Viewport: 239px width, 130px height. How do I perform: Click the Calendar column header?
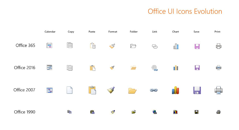pos(50,32)
